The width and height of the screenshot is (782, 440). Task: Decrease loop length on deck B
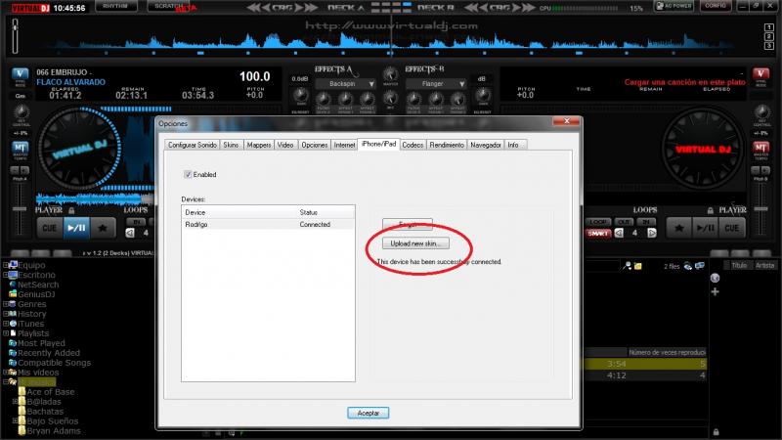619,233
